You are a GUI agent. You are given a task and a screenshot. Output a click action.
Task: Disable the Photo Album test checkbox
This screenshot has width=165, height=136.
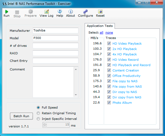click(109, 103)
